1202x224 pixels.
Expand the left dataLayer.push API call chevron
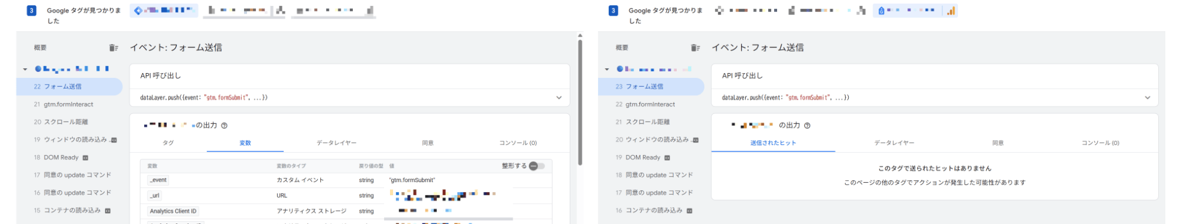coord(559,98)
